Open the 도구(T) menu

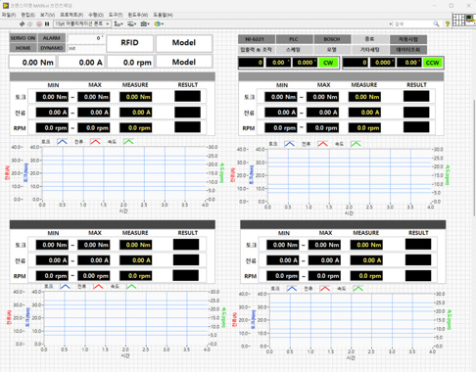(116, 15)
